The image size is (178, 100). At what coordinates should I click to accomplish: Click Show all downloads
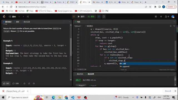tap(168, 91)
